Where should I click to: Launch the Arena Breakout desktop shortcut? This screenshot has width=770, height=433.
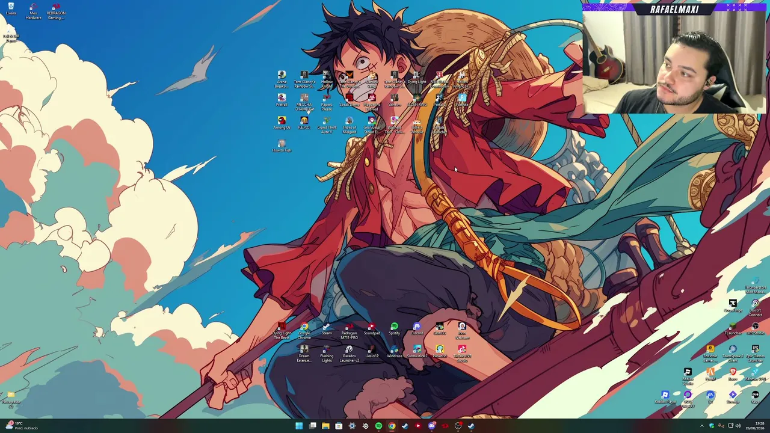coord(282,79)
